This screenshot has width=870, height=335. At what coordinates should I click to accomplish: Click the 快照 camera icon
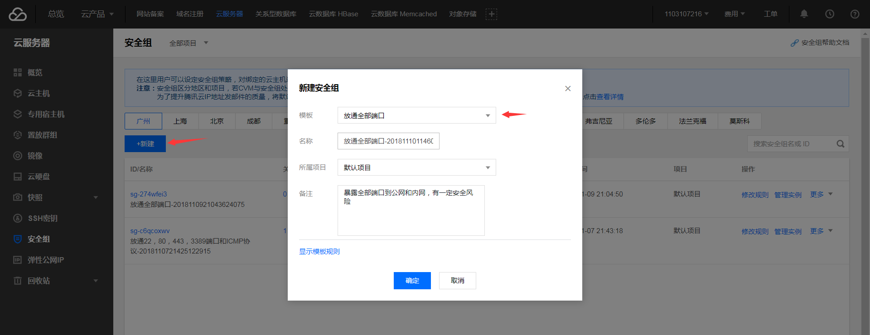(x=18, y=197)
